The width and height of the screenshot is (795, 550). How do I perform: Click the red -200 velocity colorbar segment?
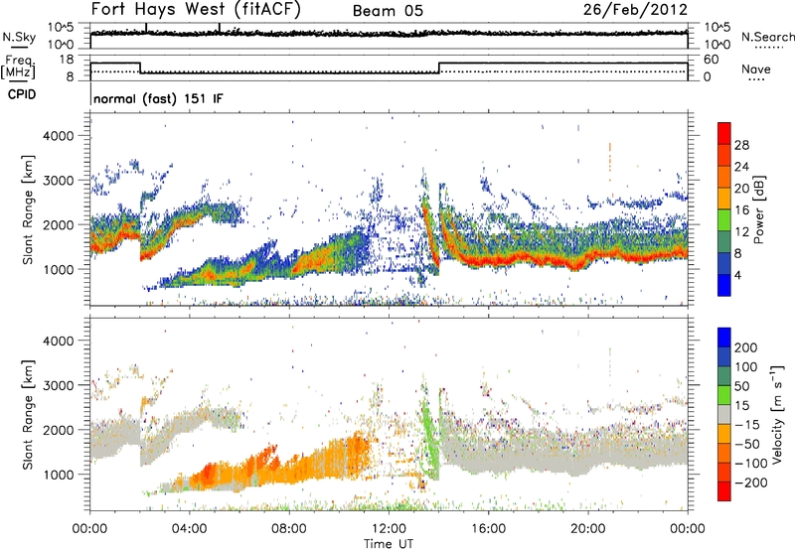point(724,491)
